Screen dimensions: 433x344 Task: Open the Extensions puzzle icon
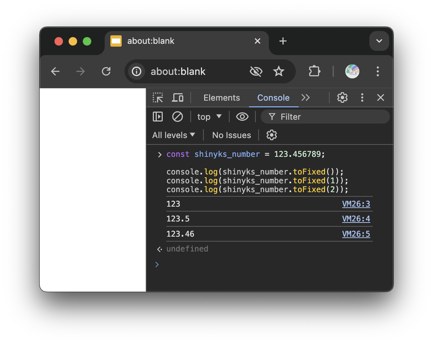(314, 72)
